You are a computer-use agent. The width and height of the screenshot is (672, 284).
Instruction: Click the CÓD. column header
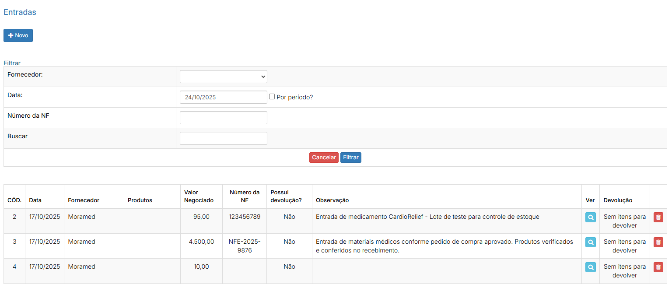(x=14, y=200)
